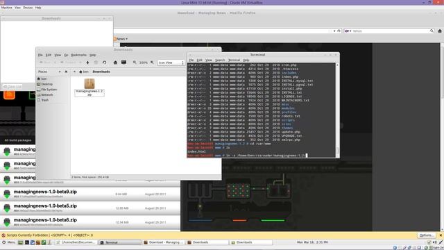Viewport: 444px width, 250px height.
Task: Click the path bar left arrow toggle
Action: [x=74, y=72]
